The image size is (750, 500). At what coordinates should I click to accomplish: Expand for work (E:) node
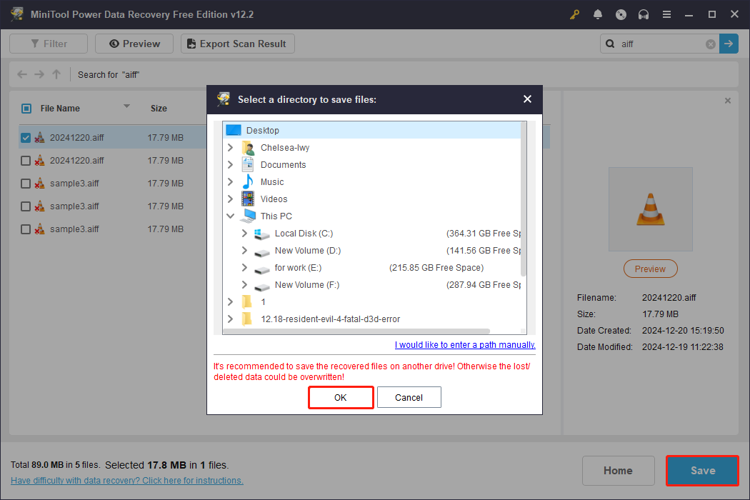click(x=244, y=268)
